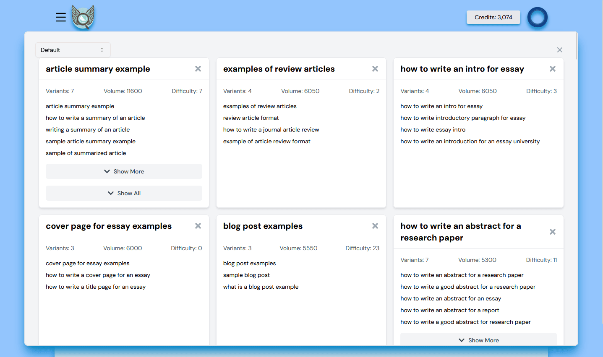Click Show All for article summary keywords

(x=123, y=193)
